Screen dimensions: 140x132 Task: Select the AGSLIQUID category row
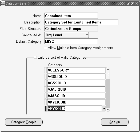pyautogui.click(x=76, y=77)
